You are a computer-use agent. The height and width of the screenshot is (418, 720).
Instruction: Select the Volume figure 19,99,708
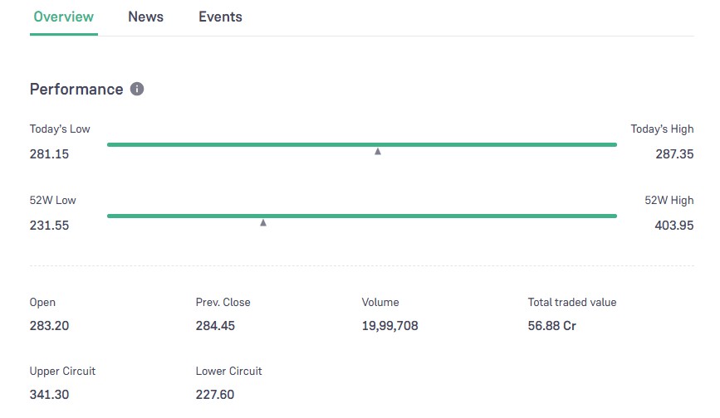389,326
